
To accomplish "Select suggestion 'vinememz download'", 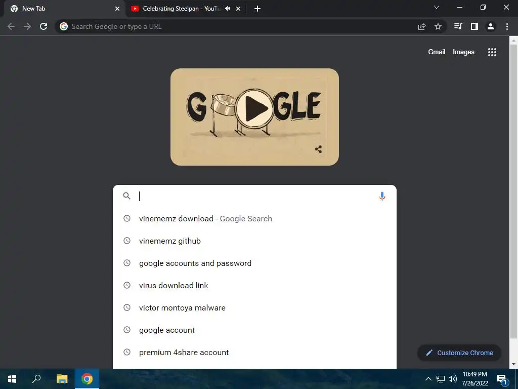I will [x=255, y=219].
